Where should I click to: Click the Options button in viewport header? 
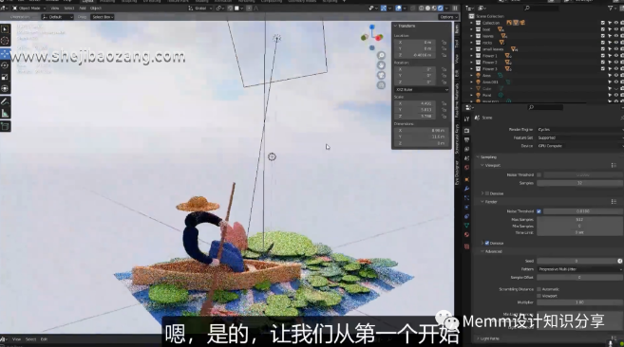coord(447,17)
